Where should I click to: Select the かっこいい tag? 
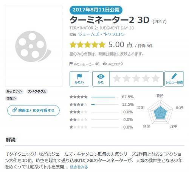(14, 91)
